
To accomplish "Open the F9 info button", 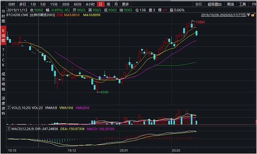I will 254,4.
